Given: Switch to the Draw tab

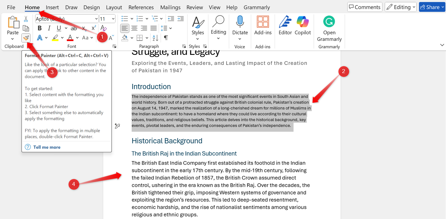Looking at the screenshot, I should (71, 7).
